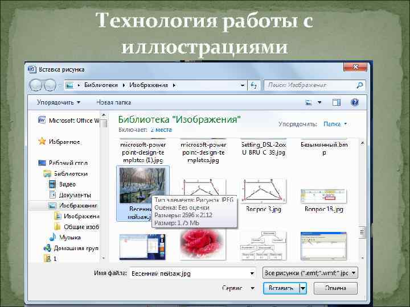
Task: Click Изображения in the breadcrumb path
Action: pyautogui.click(x=149, y=85)
